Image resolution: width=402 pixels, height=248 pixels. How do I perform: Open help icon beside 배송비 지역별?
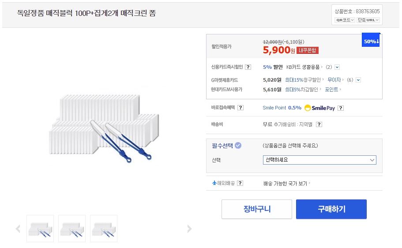point(319,124)
